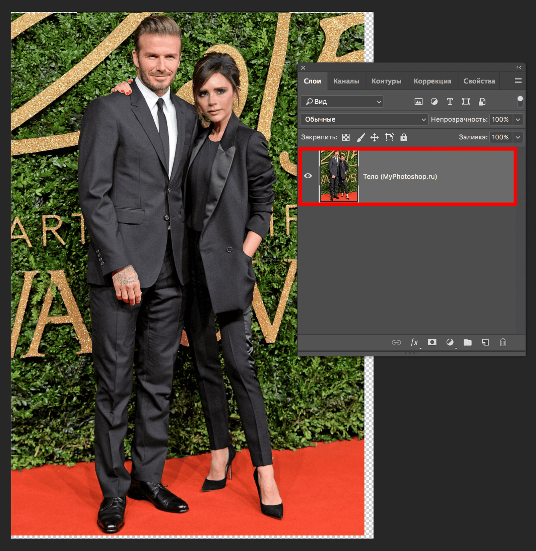
Task: Open layer styles via fx icon
Action: tap(415, 342)
